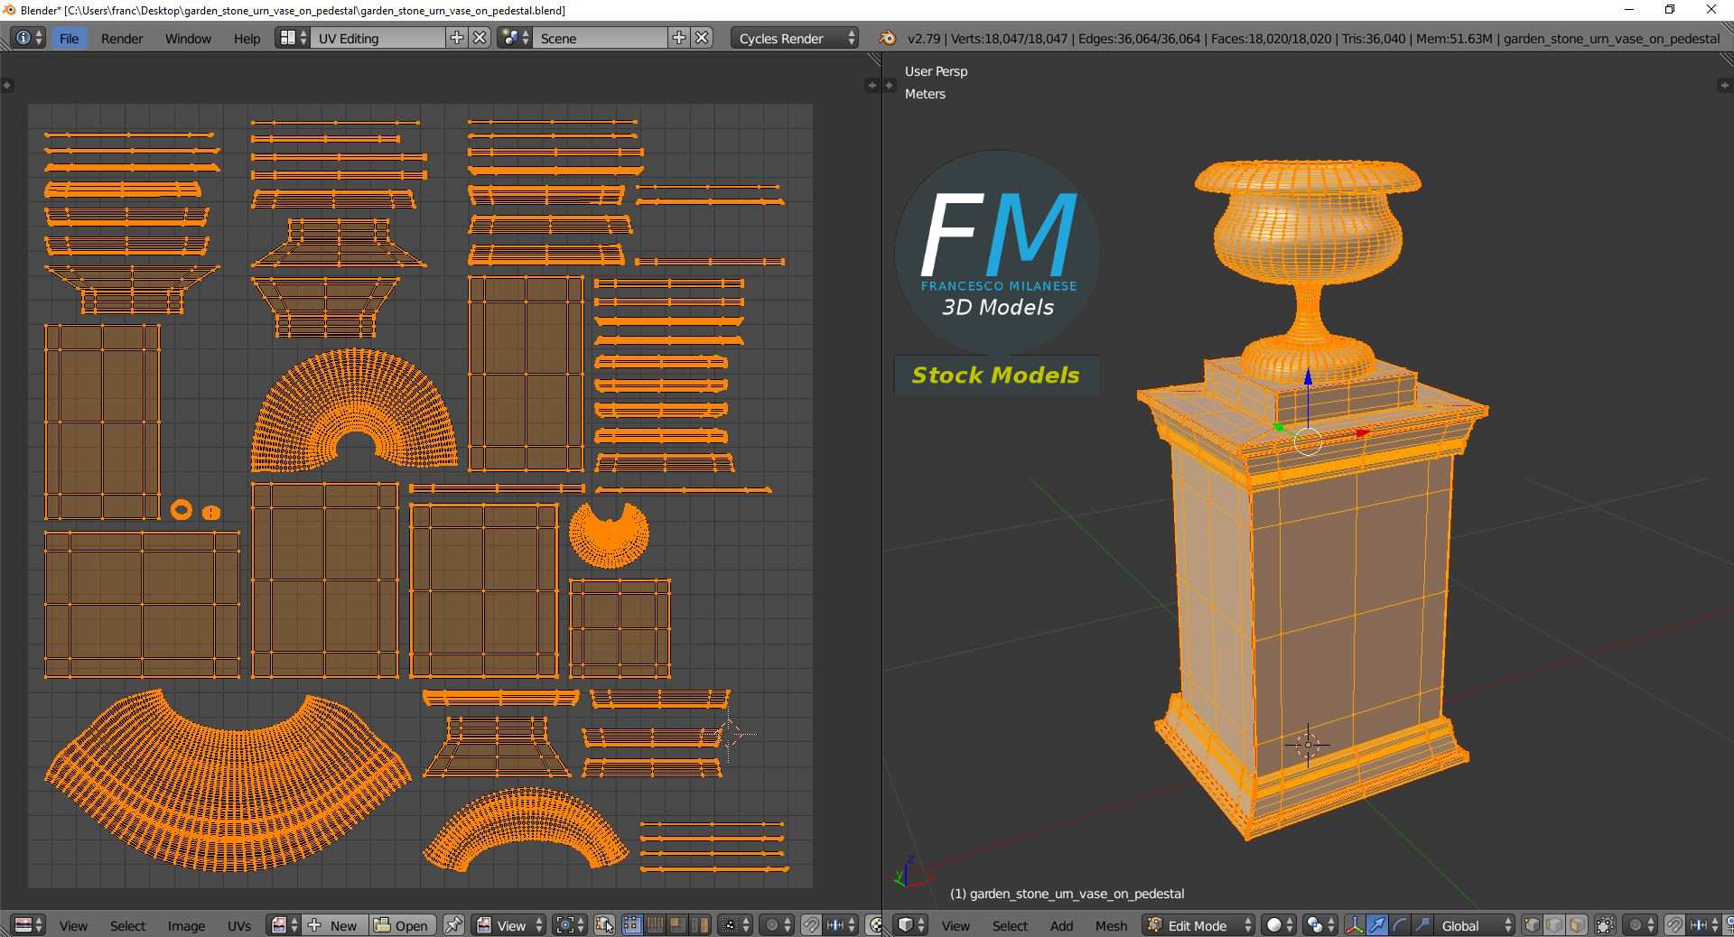Image resolution: width=1734 pixels, height=937 pixels.
Task: Open the Render menu
Action: pyautogui.click(x=122, y=38)
